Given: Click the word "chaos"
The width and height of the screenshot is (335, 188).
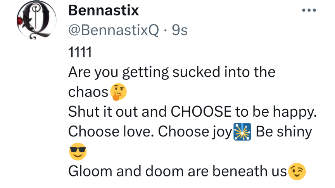Looking at the screenshot, I should tap(88, 92).
